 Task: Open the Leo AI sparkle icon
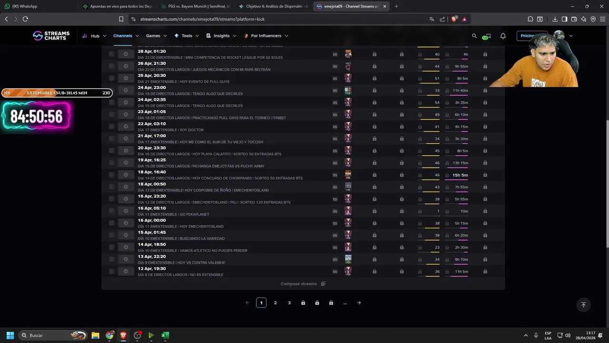coord(583,19)
